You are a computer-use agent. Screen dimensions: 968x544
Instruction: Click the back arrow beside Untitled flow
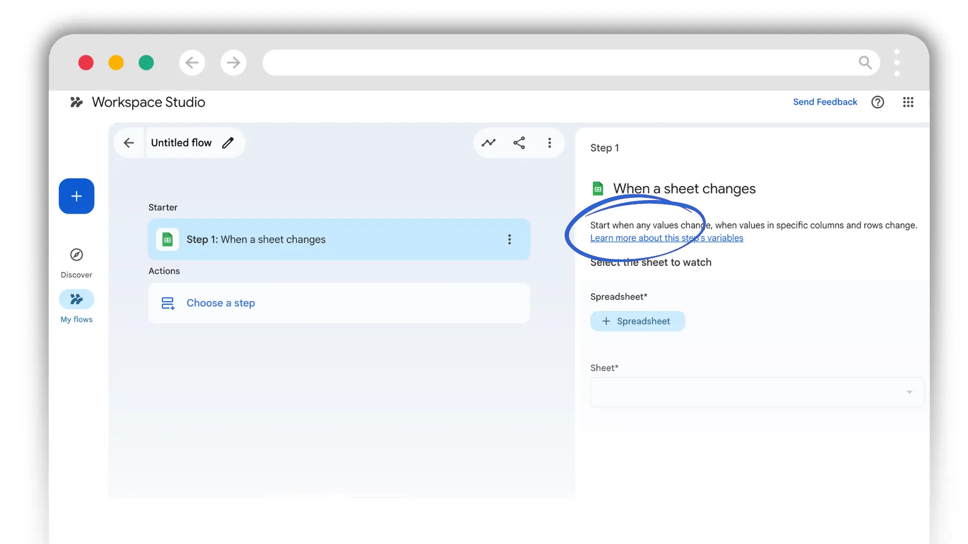tap(129, 143)
